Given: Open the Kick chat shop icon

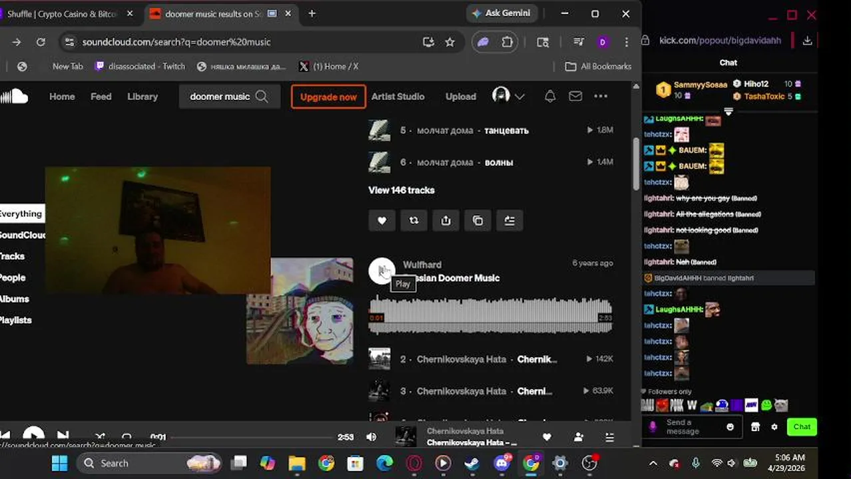Looking at the screenshot, I should point(756,427).
